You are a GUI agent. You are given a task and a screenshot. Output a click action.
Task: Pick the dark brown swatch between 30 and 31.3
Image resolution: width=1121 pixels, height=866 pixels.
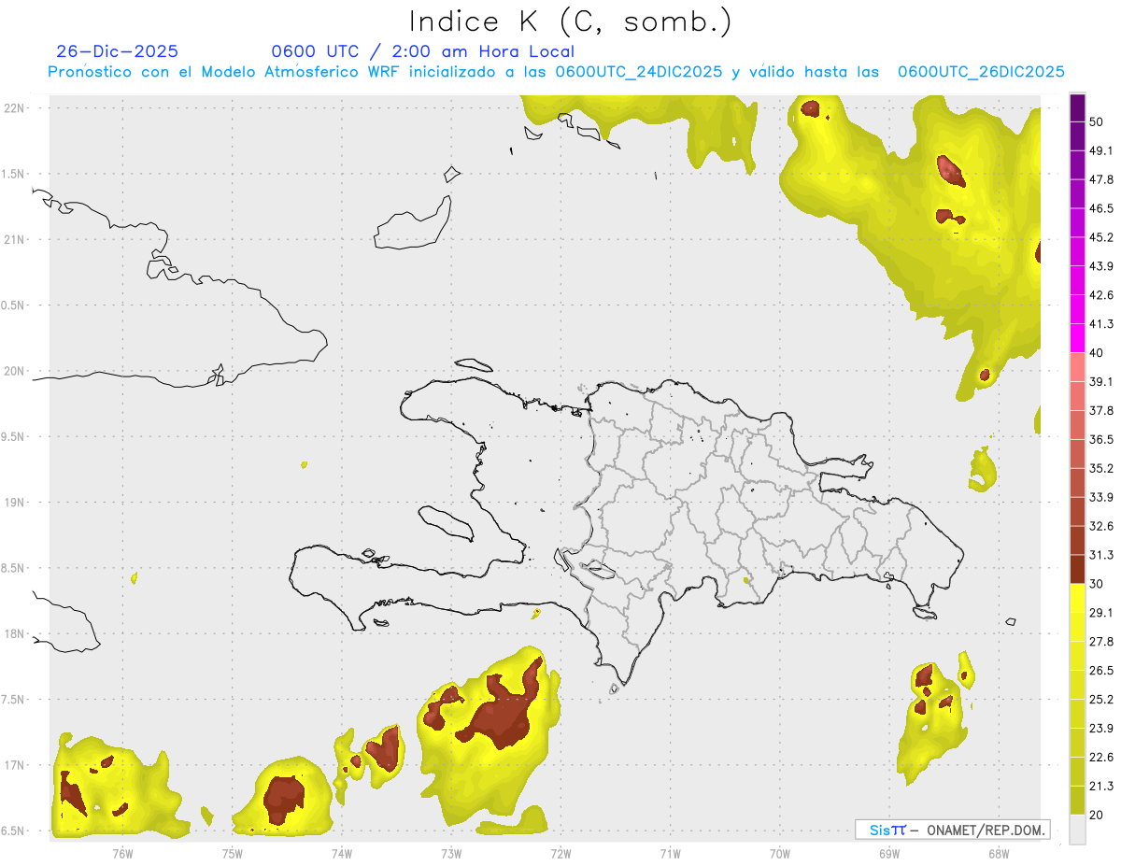(x=1077, y=569)
